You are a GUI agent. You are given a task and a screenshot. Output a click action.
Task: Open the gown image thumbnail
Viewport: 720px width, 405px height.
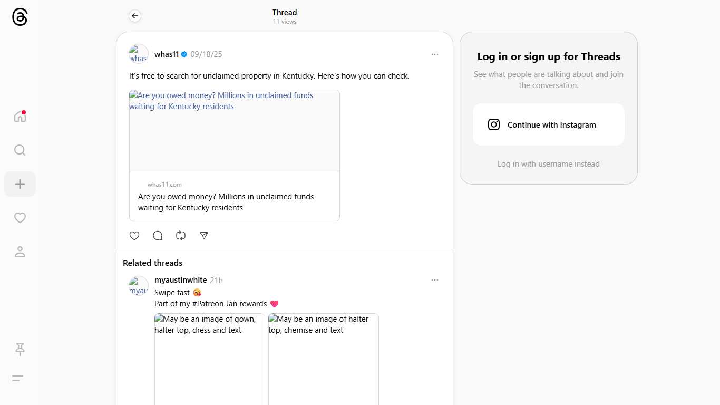(x=210, y=359)
